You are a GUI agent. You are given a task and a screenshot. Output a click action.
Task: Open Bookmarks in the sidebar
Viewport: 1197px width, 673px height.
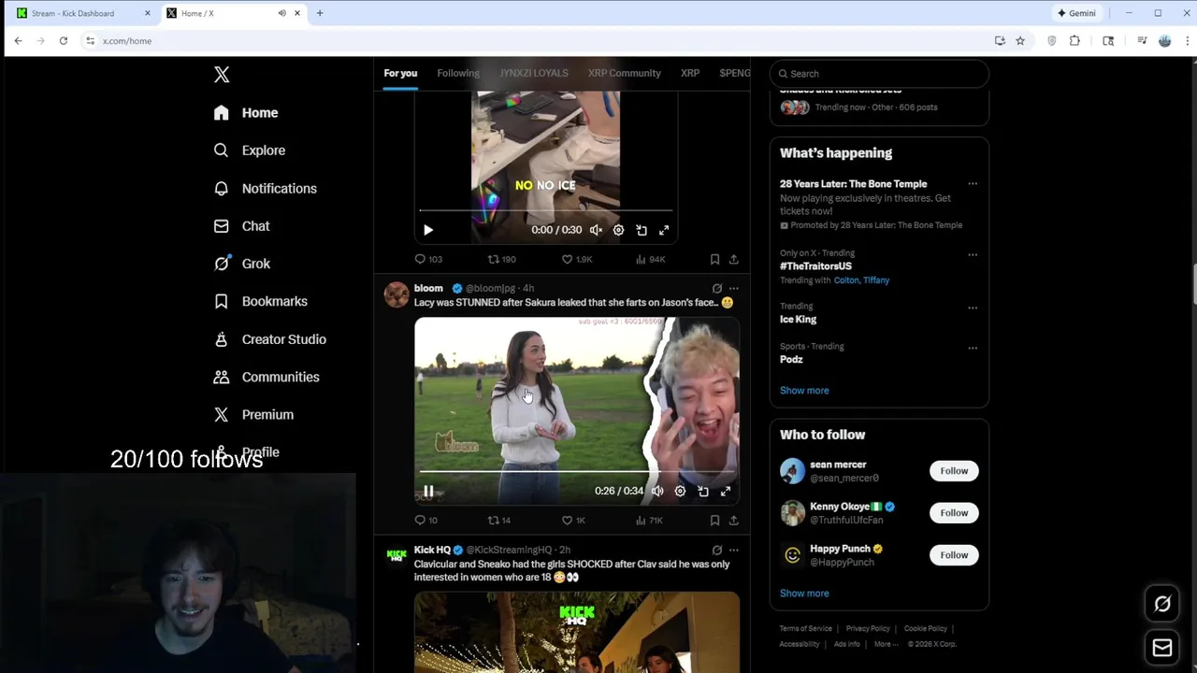coord(261,301)
